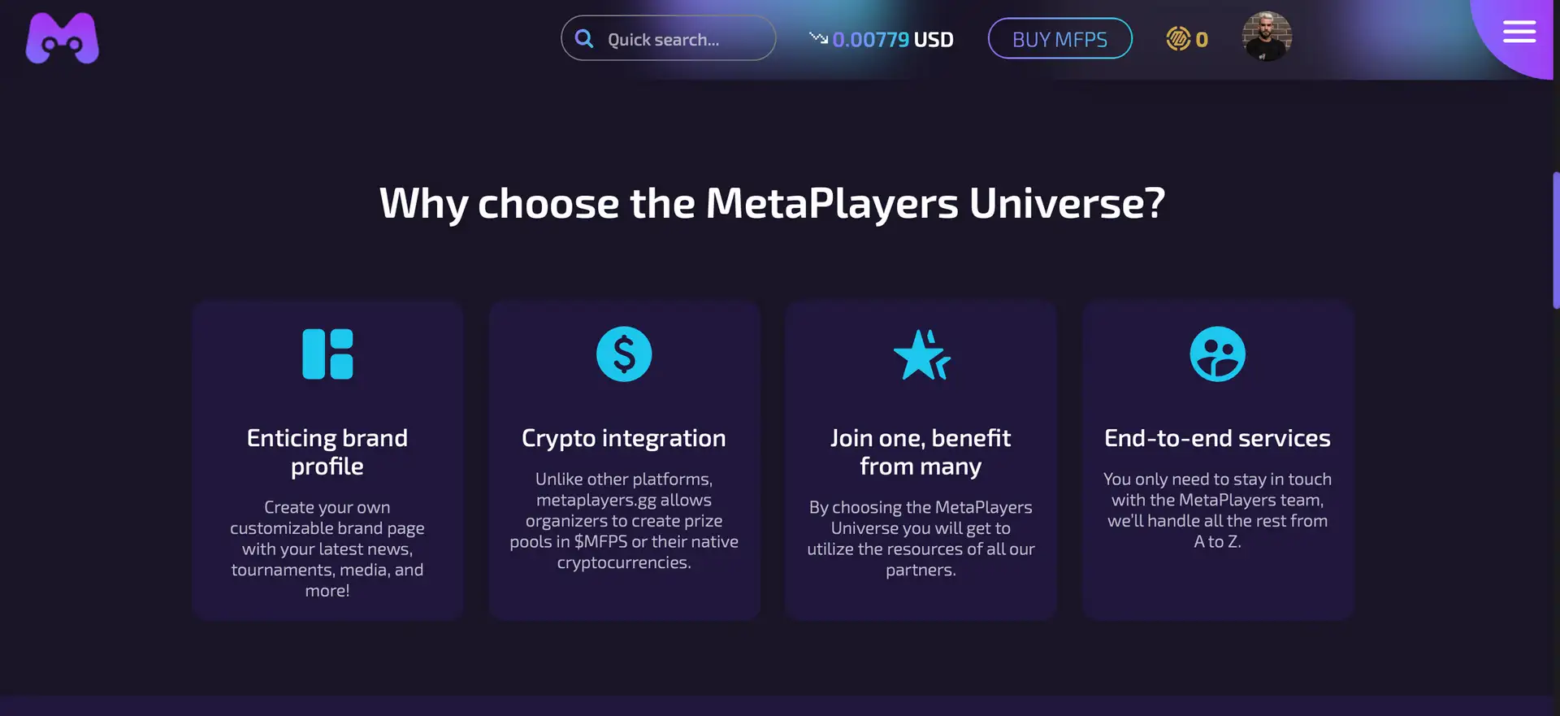Image resolution: width=1560 pixels, height=716 pixels.
Task: Click the price trend down arrow icon
Action: click(817, 37)
